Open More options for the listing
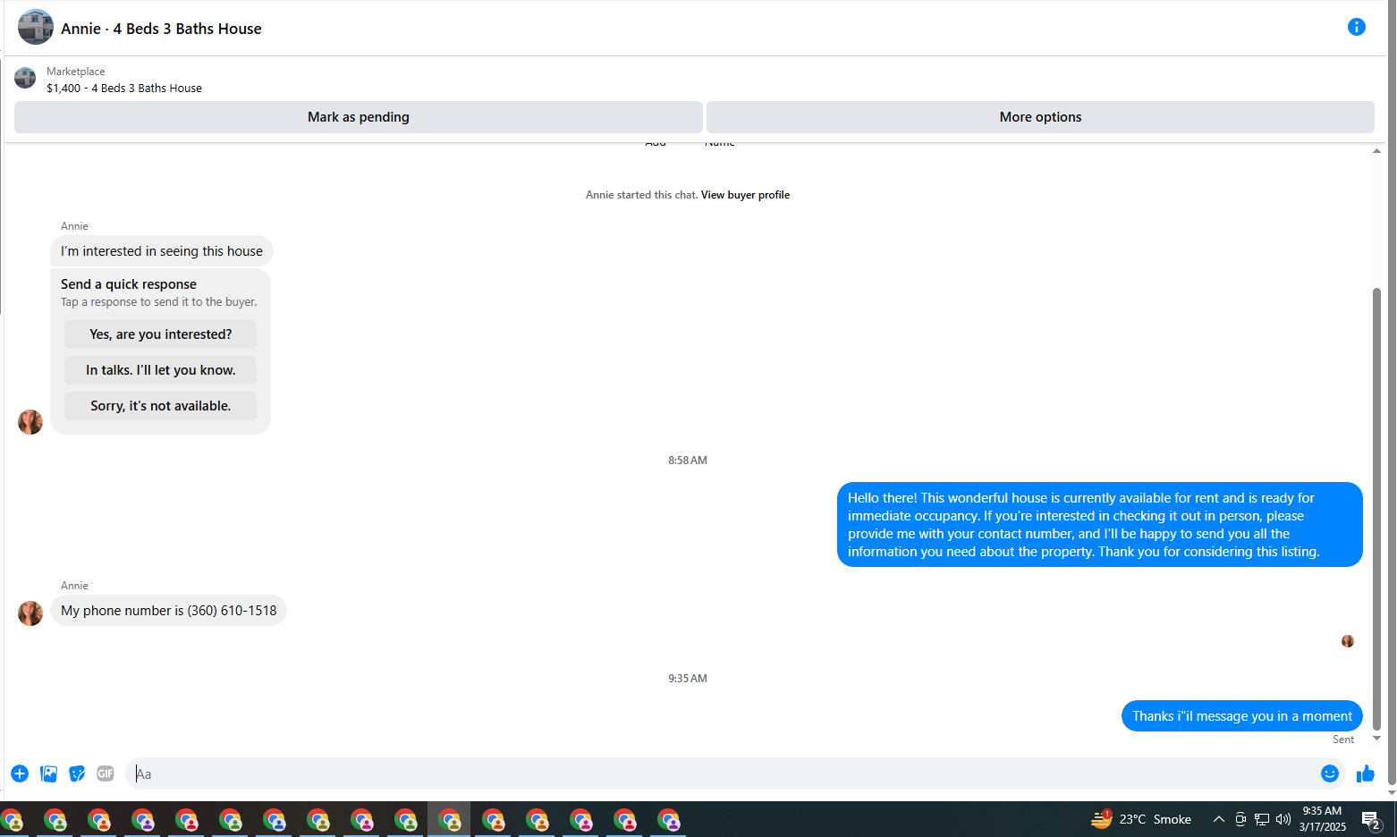This screenshot has height=837, width=1397. click(x=1040, y=117)
